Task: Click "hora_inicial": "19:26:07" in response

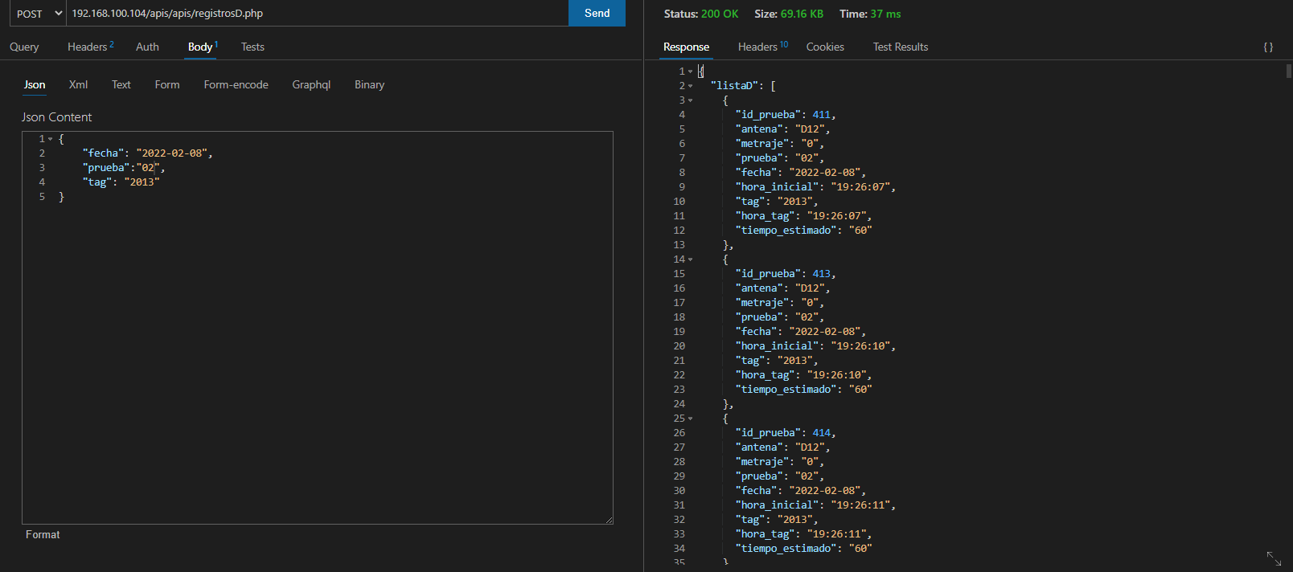Action: tap(815, 187)
